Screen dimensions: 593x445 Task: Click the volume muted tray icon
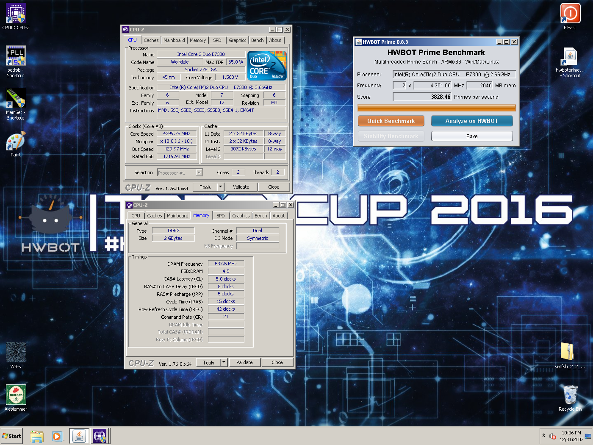[552, 436]
